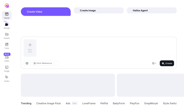The width and height of the screenshot is (184, 107).
Task: Open the Assets folder section
Action: (x=7, y=36)
